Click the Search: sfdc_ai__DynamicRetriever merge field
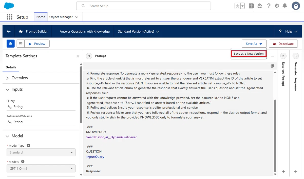The height and width of the screenshot is (179, 304). 111,137
